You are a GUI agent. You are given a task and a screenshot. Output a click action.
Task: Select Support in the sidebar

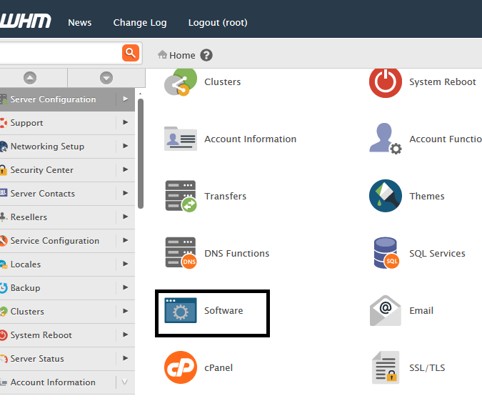(x=26, y=123)
